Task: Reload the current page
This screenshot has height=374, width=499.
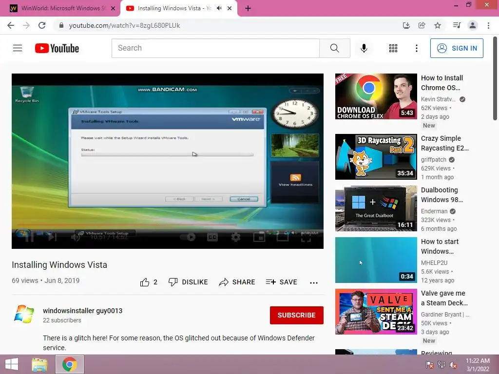Action: 42,25
